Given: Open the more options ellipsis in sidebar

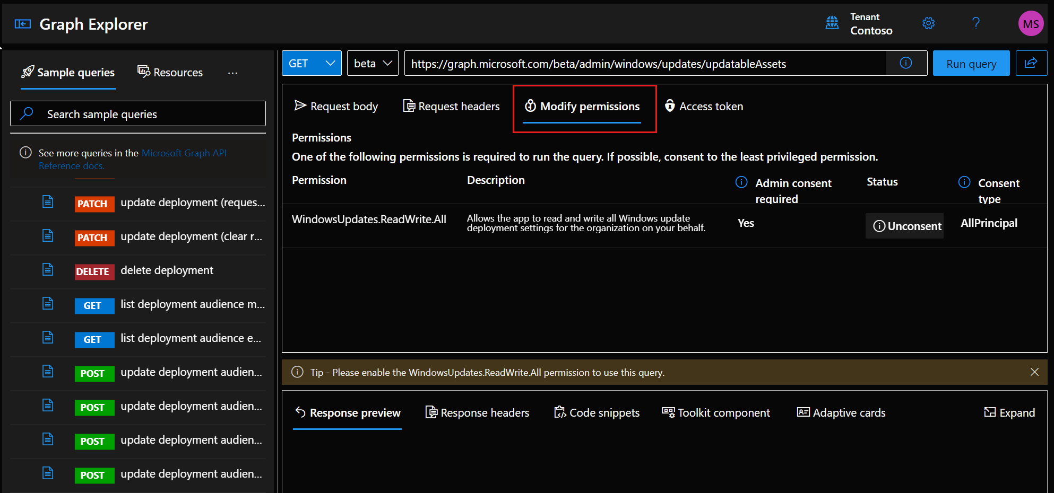Looking at the screenshot, I should (x=232, y=73).
